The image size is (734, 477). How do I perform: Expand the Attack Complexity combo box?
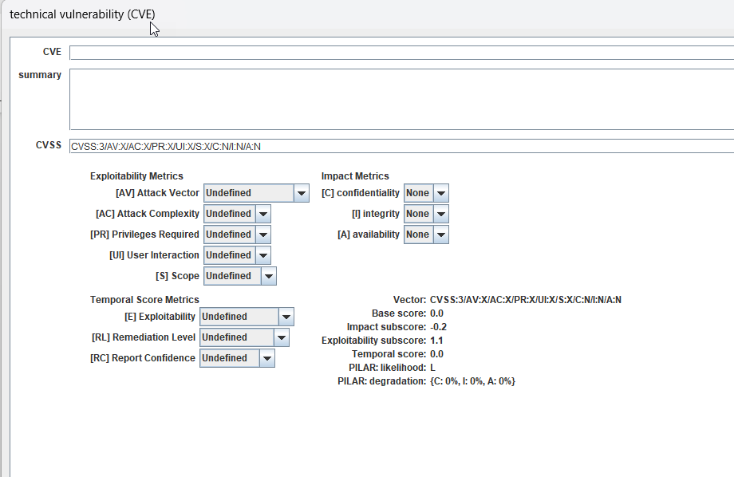coord(237,214)
